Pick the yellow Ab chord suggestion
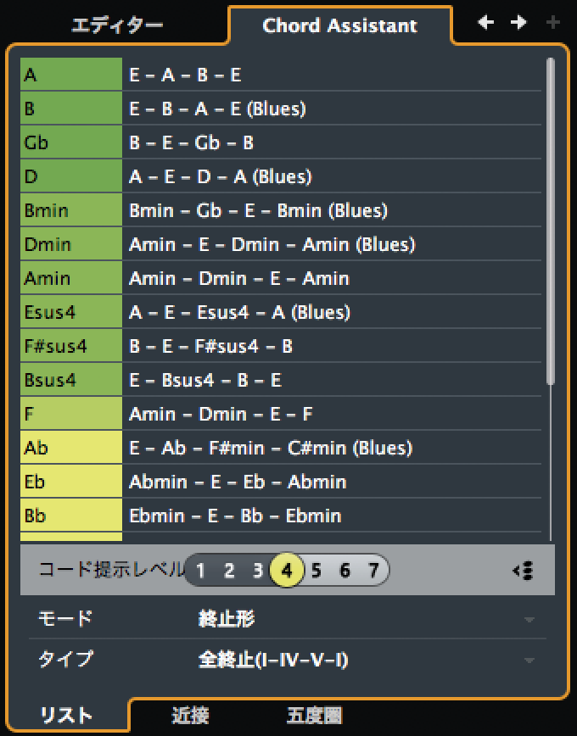The height and width of the screenshot is (736, 577). [x=71, y=448]
